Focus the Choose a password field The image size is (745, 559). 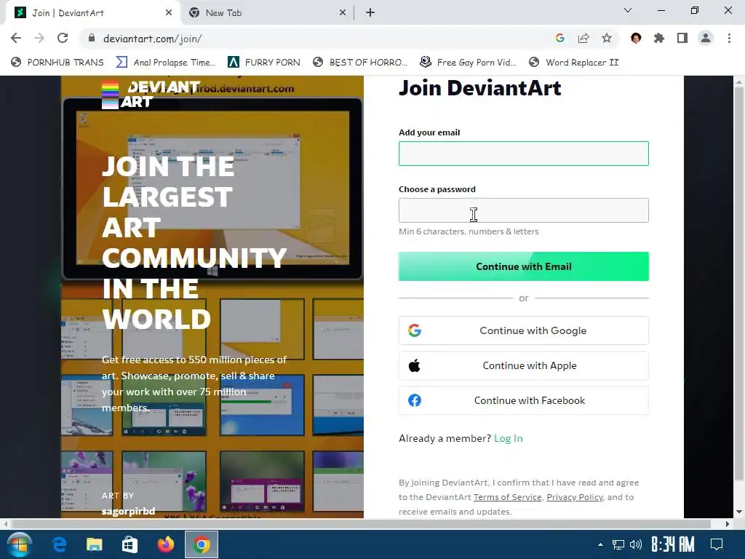(524, 210)
